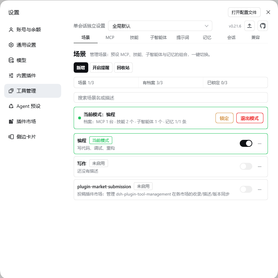Open 插件市场 in the sidebar
Viewport: 278px width, 278px height.
[x=33, y=121]
